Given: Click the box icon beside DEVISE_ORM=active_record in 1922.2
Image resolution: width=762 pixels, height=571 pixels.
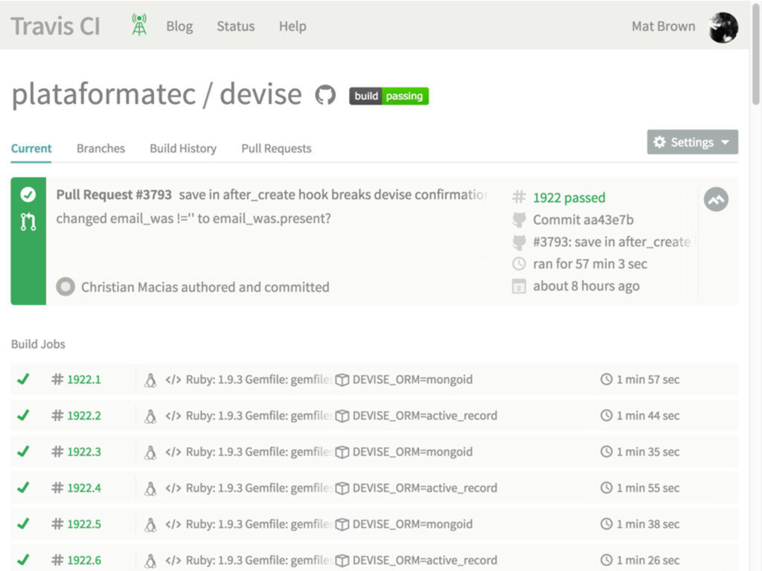Looking at the screenshot, I should tap(342, 416).
